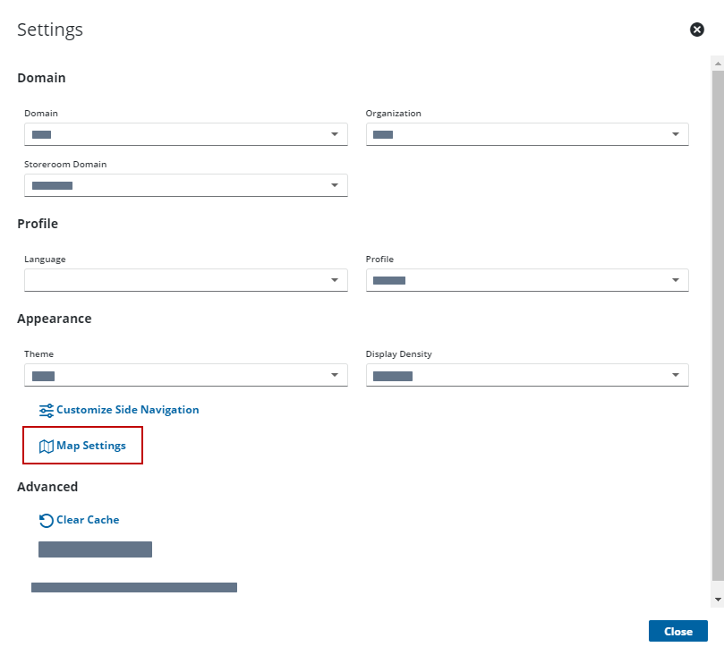The height and width of the screenshot is (664, 724).
Task: Open the Customize Side Navigation link text
Action: click(127, 410)
